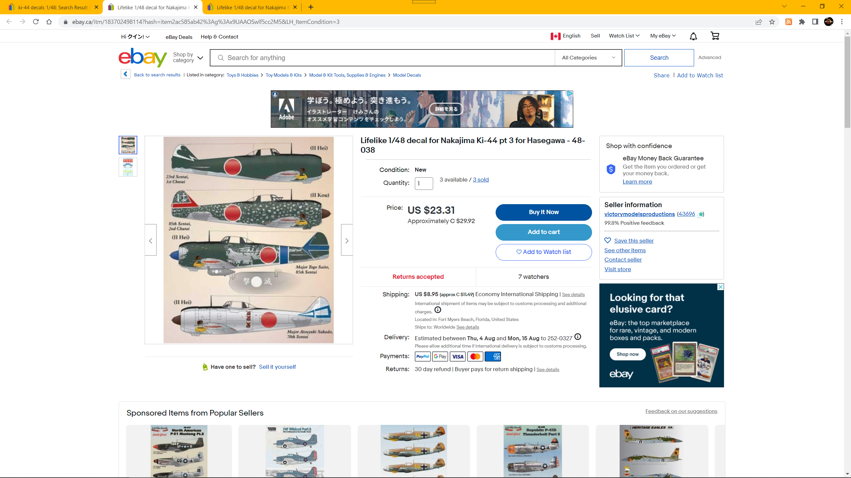Open the shopping cart
The height and width of the screenshot is (478, 851).
[x=715, y=36]
